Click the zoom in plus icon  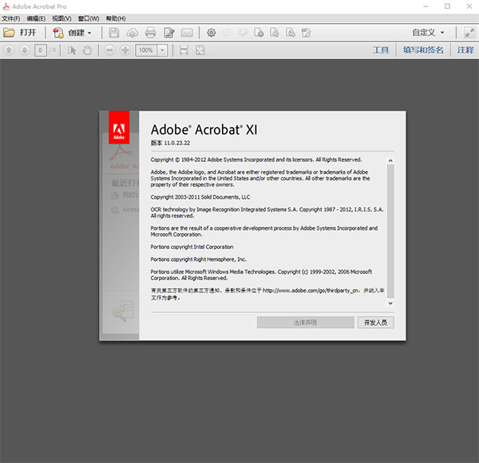(x=125, y=50)
